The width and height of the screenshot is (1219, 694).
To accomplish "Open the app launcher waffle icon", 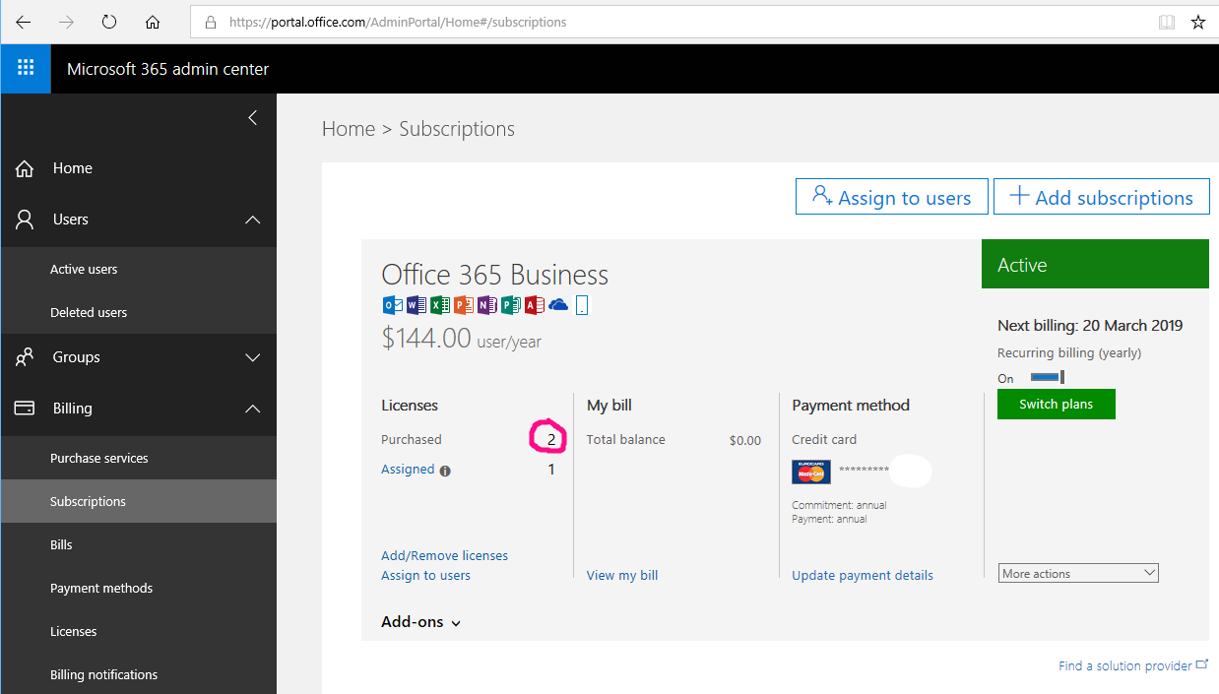I will click(26, 68).
